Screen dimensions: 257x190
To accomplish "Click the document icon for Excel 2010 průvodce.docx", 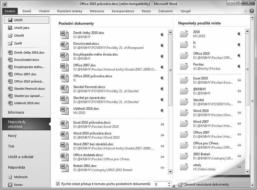I will [64, 124].
